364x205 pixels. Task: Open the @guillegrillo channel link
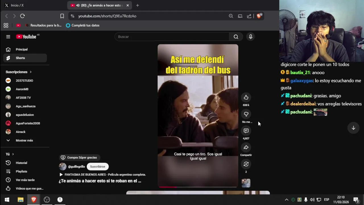[76, 167]
